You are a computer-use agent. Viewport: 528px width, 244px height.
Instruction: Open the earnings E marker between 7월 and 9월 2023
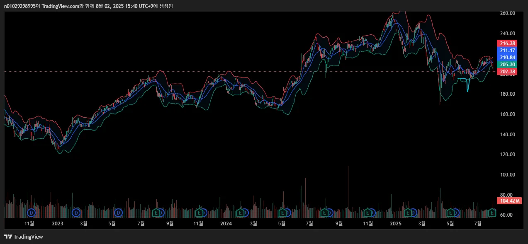point(157,213)
